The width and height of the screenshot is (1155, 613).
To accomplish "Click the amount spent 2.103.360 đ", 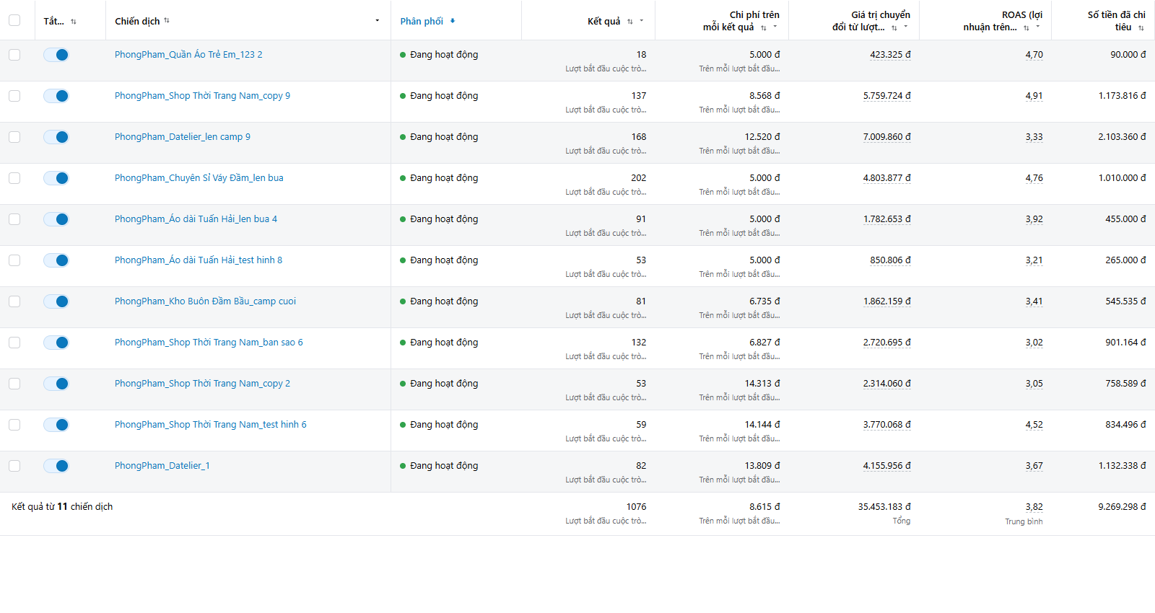I will tap(1123, 137).
